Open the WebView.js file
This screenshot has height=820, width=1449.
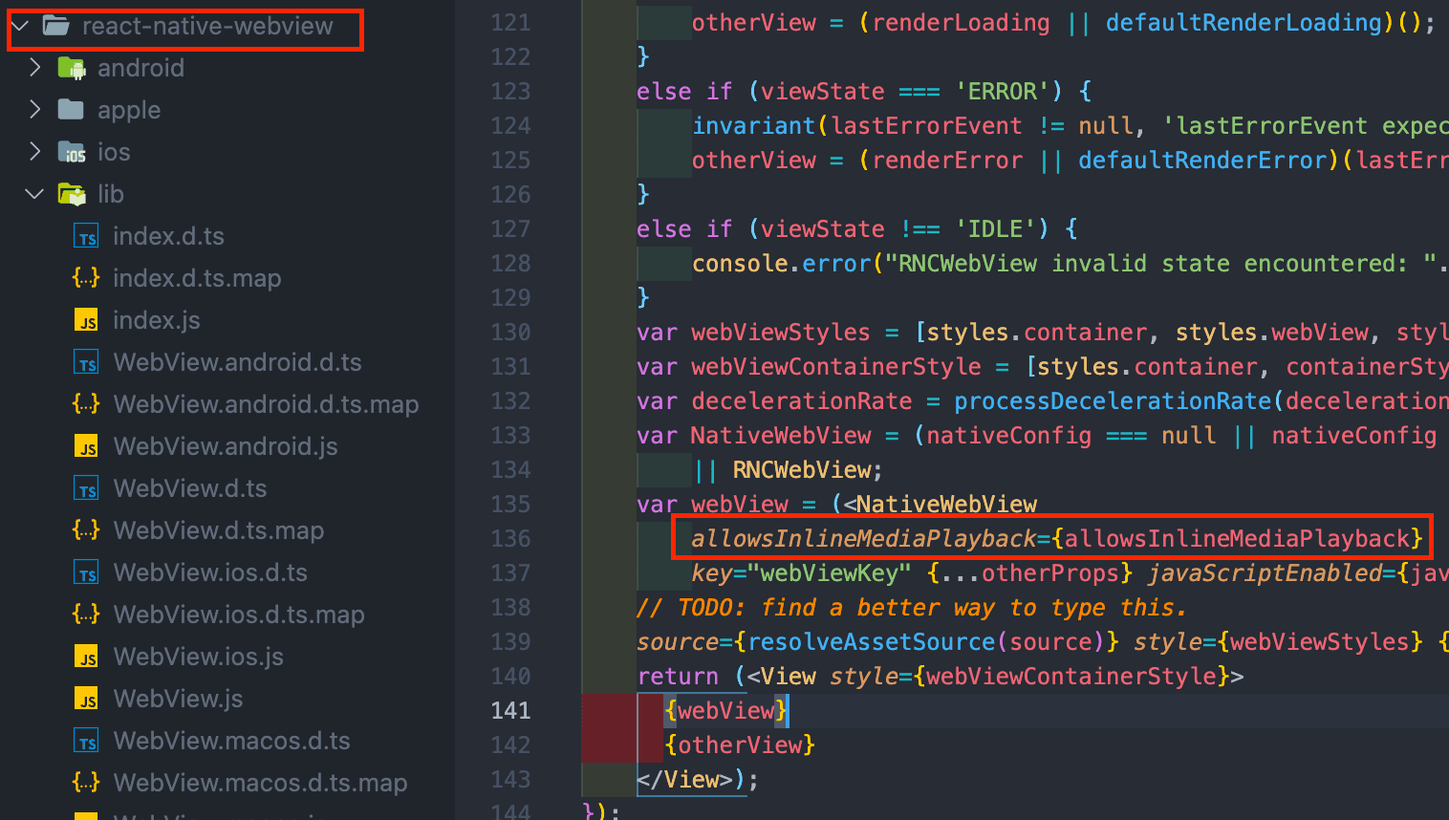click(x=178, y=699)
